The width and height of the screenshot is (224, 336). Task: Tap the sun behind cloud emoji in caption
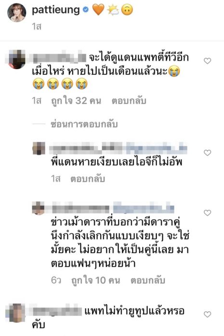tap(113, 10)
